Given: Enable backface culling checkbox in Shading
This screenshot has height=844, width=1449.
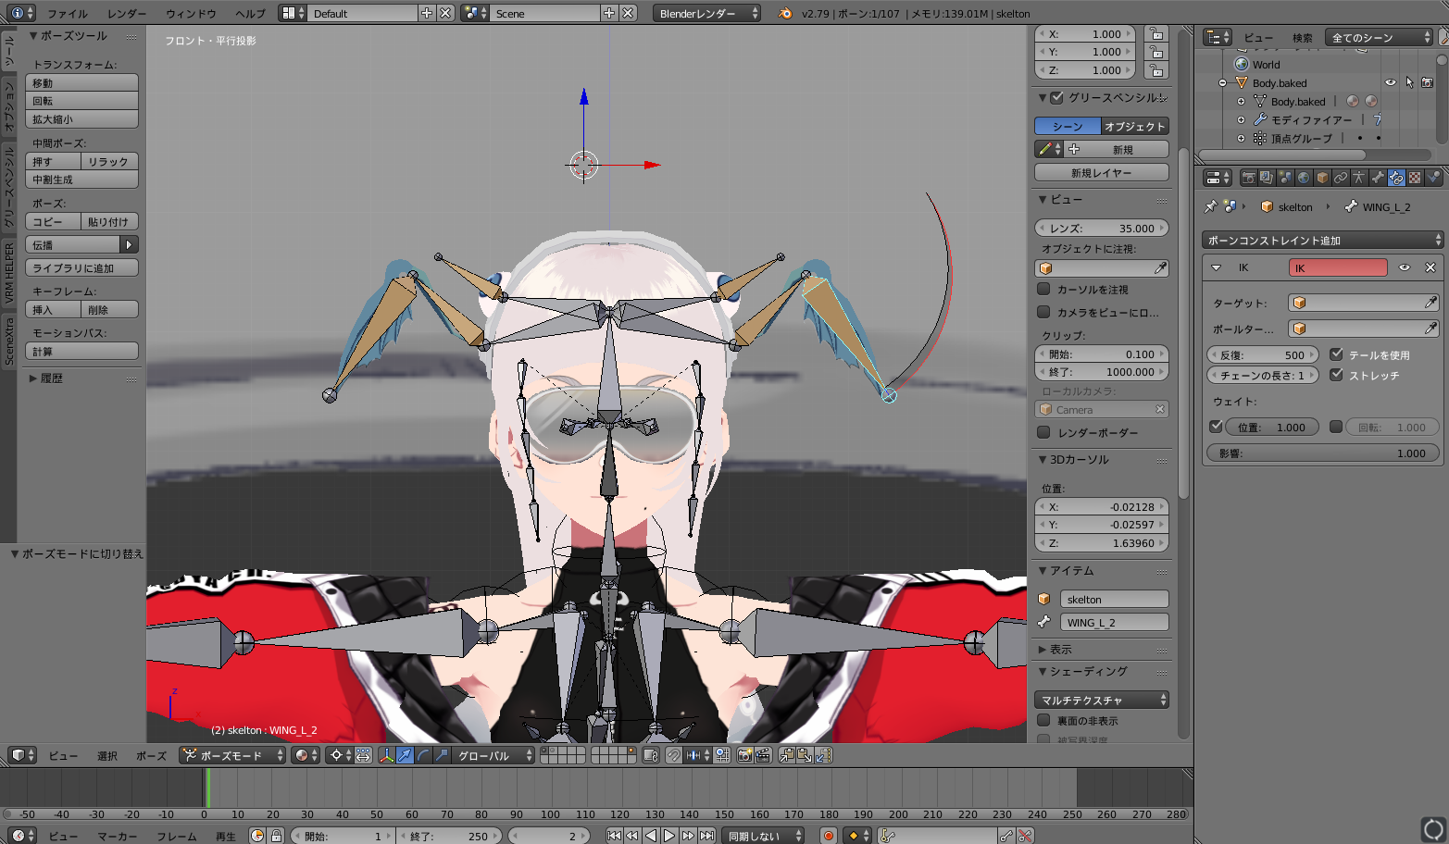Looking at the screenshot, I should point(1043,720).
